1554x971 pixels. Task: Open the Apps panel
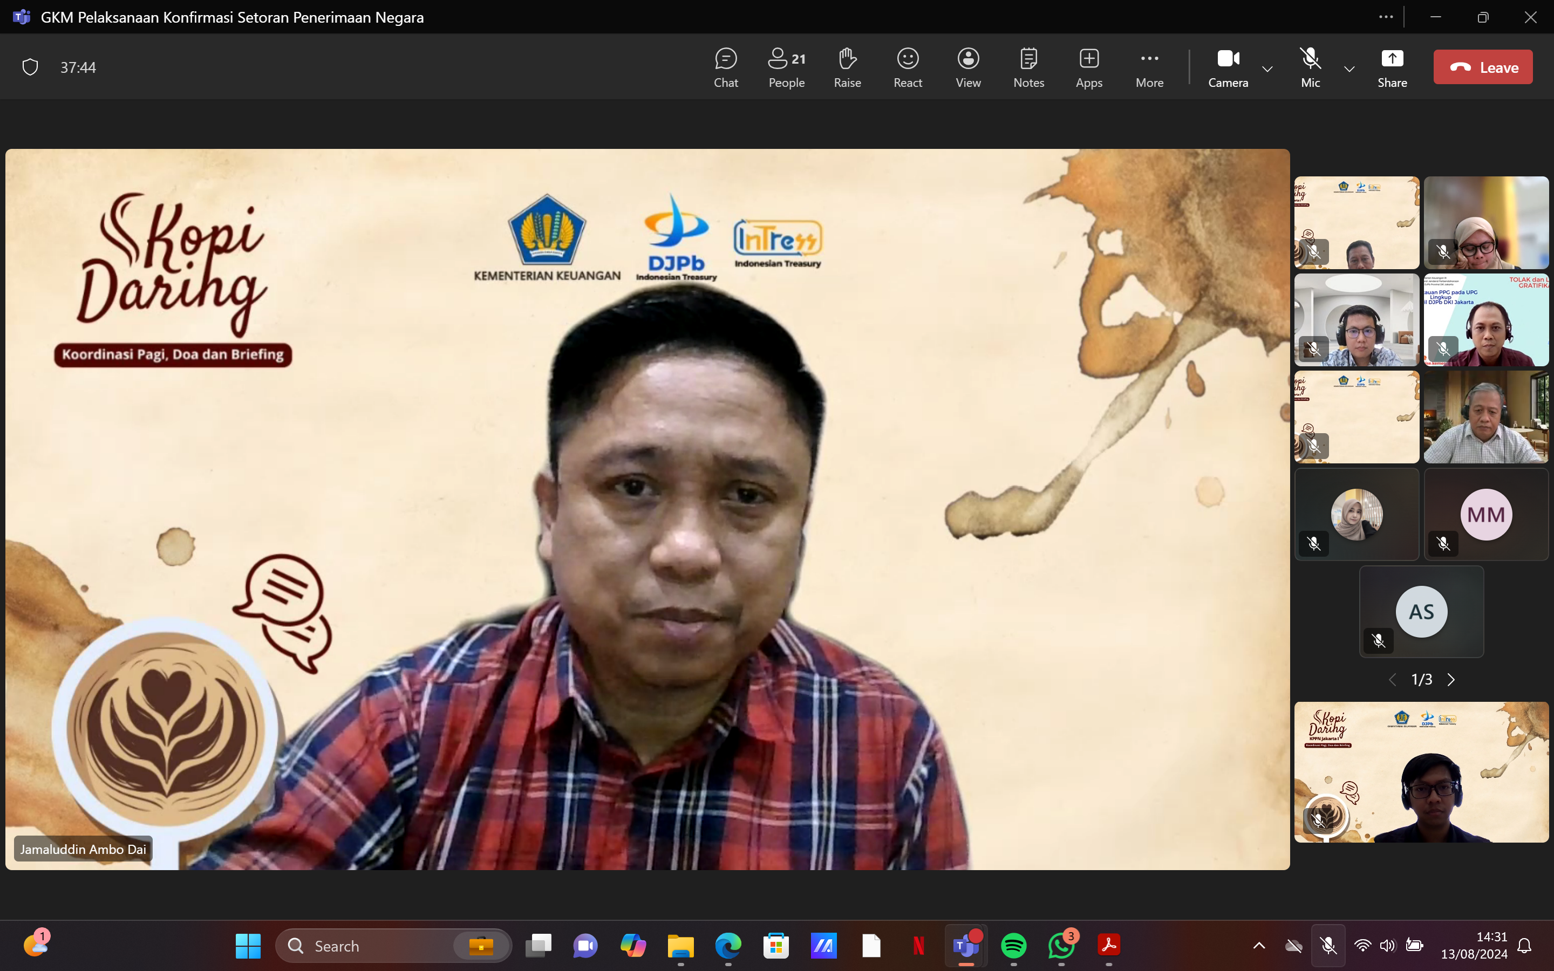click(1088, 67)
